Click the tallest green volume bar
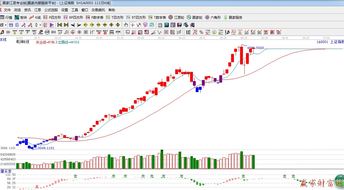This screenshot has height=190, width=344. (162, 159)
